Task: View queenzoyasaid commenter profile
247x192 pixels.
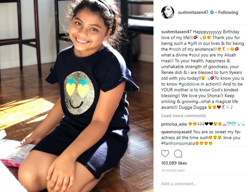Action: [176, 132]
